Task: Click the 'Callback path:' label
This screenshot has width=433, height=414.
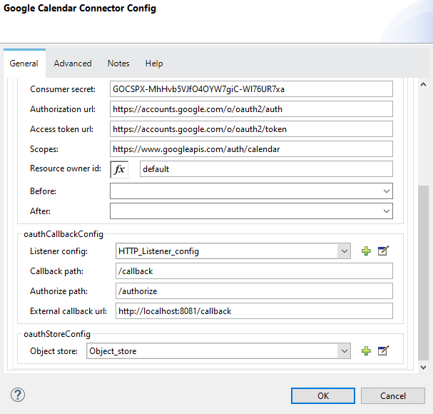Action: tap(56, 271)
